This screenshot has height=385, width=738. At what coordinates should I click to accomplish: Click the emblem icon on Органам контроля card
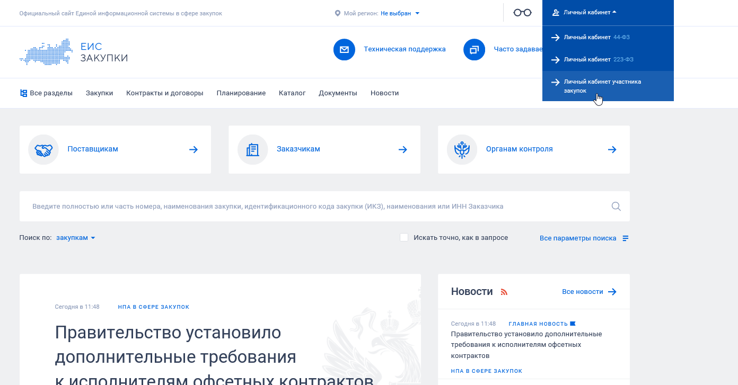click(462, 149)
